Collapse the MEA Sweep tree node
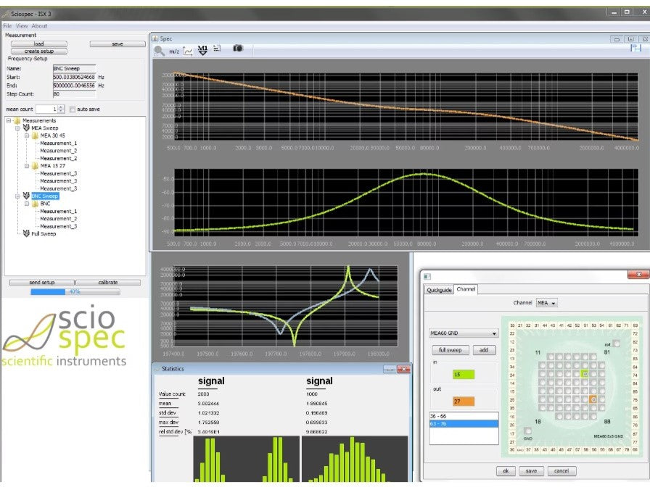 (18, 128)
